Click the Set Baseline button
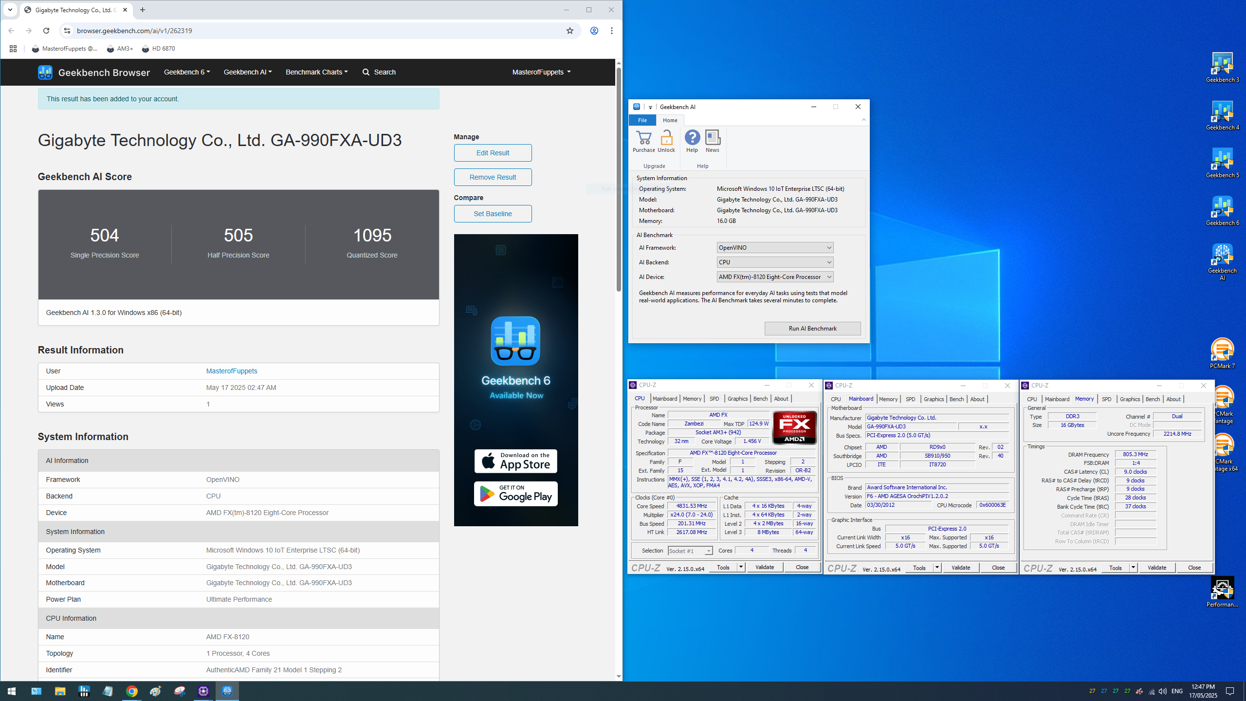This screenshot has height=701, width=1246. pos(493,214)
